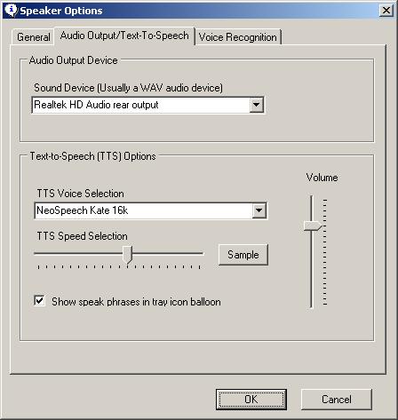Click the NeoSpeech Kate 16k voice field

coord(151,210)
